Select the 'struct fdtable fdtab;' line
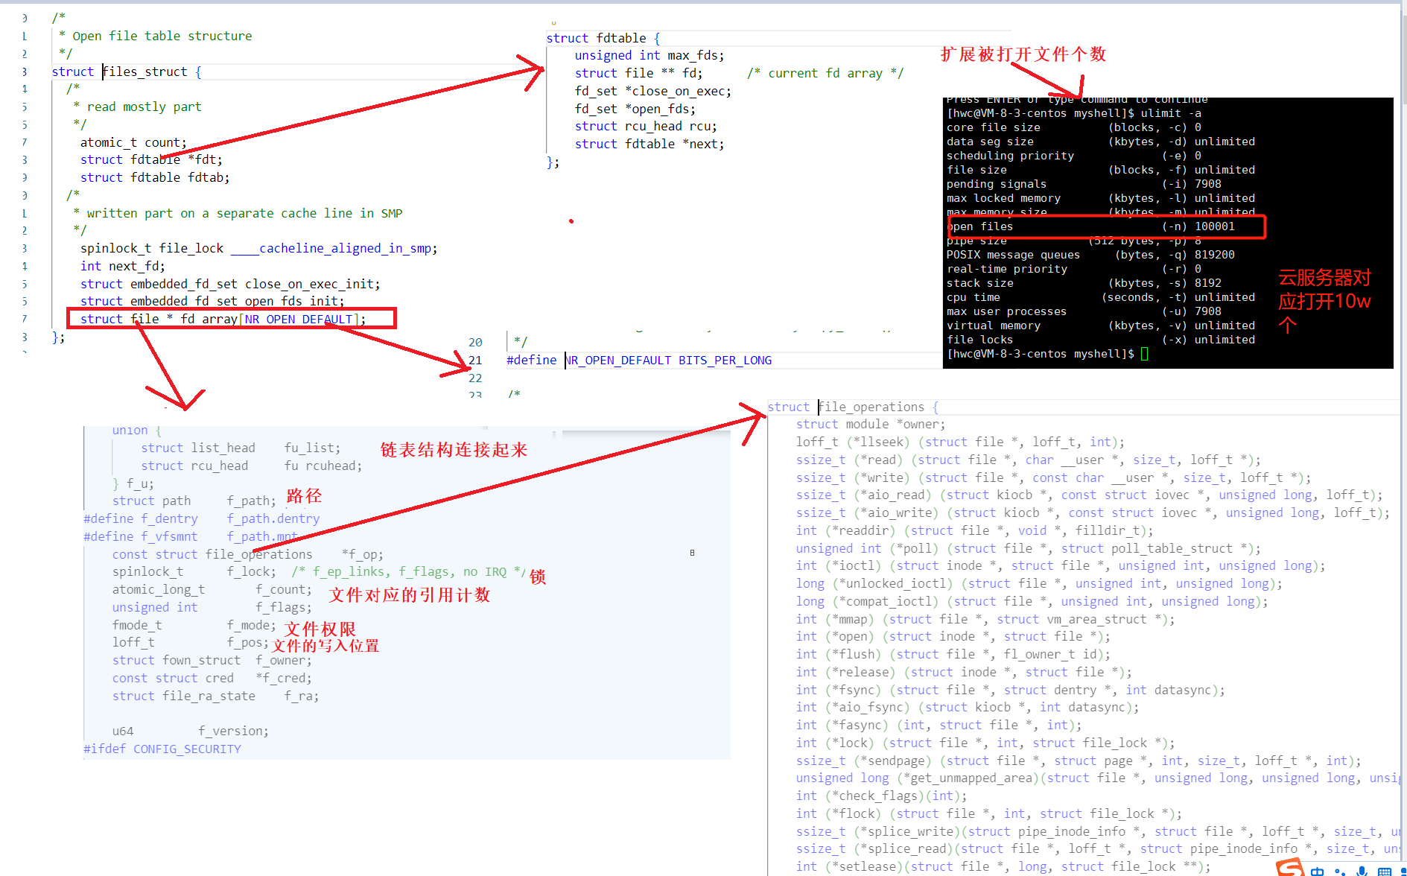Image resolution: width=1407 pixels, height=876 pixels. click(x=155, y=177)
